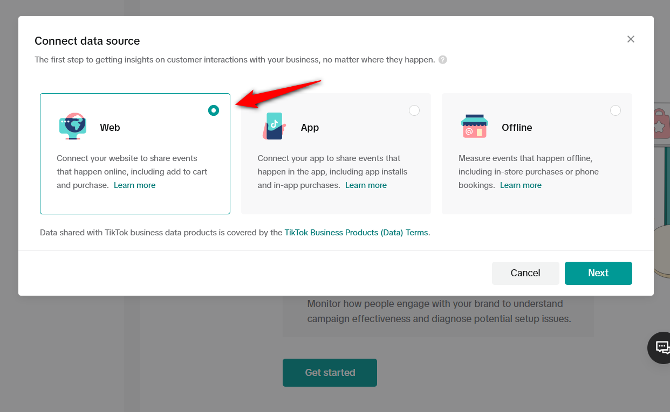Click "Monitor how people engage" background text
The height and width of the screenshot is (412, 670).
[439, 311]
